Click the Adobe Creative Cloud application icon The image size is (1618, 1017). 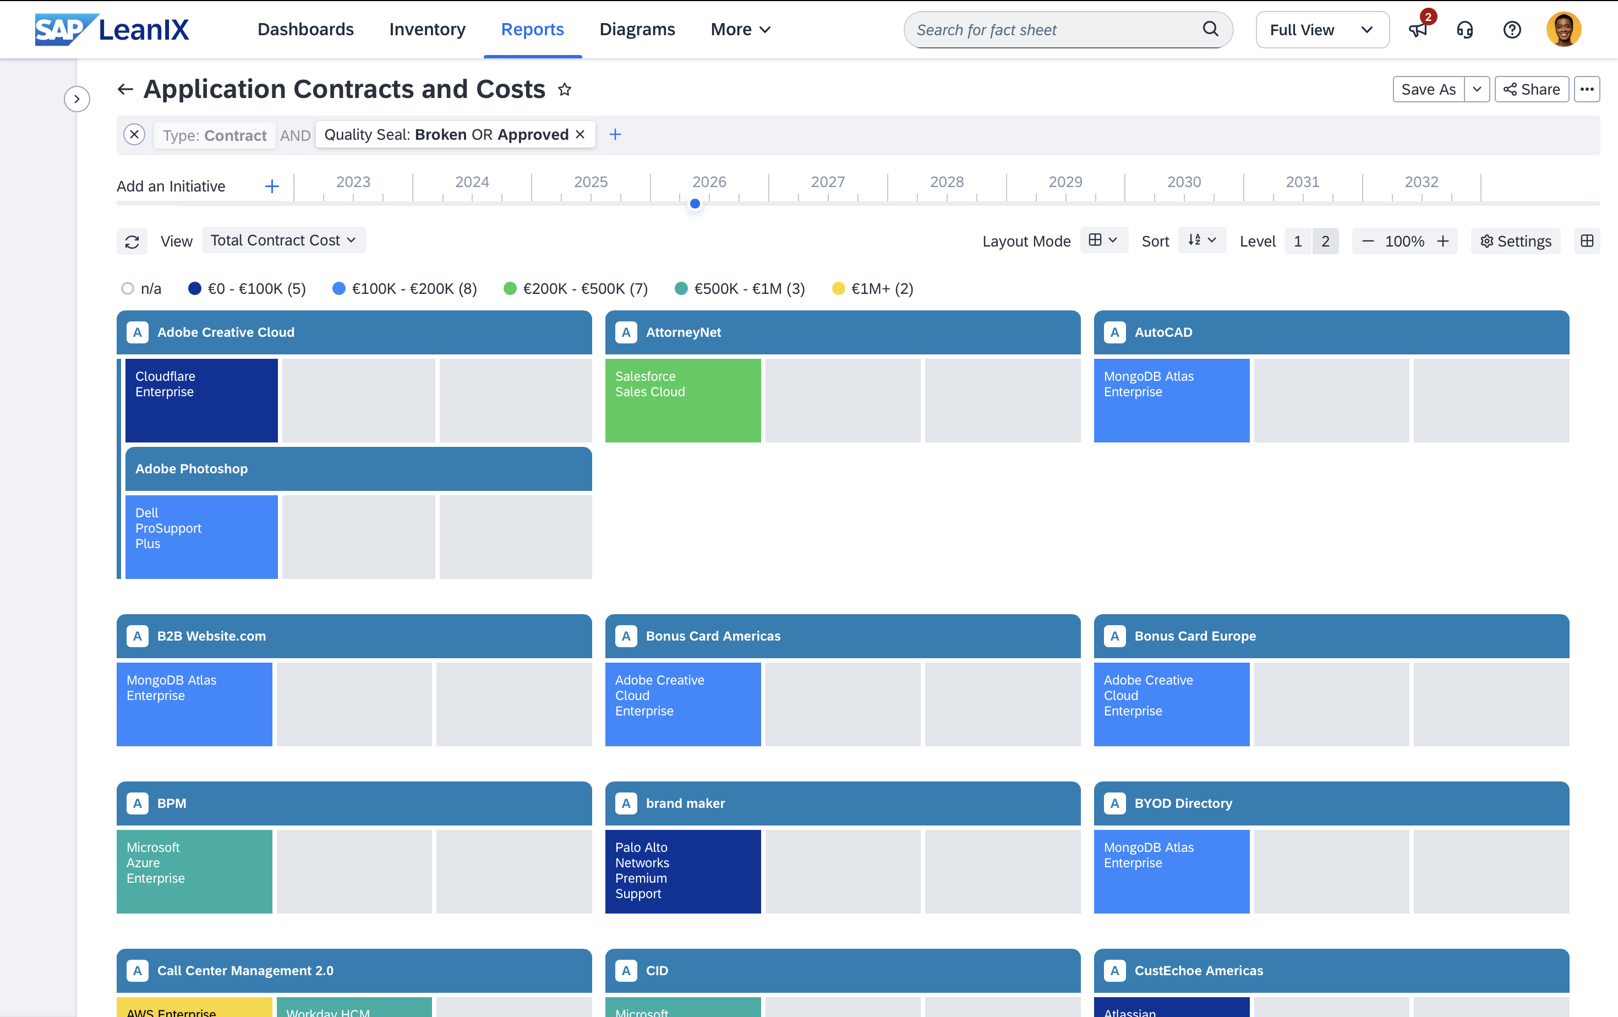click(138, 332)
